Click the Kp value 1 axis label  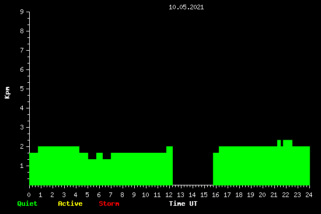point(22,166)
